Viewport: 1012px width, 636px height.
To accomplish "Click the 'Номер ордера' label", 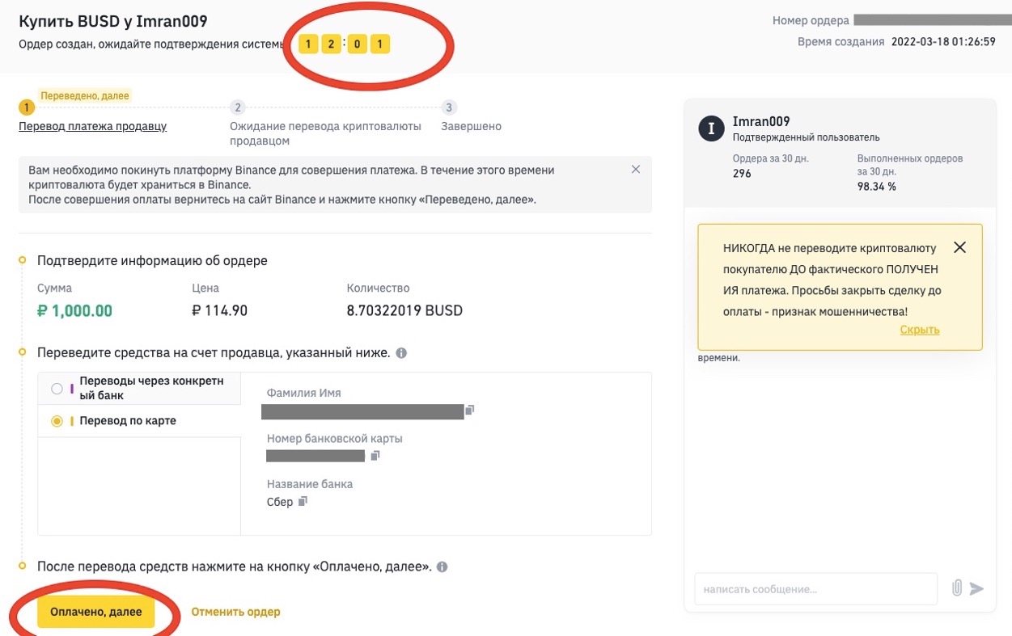I will [811, 21].
